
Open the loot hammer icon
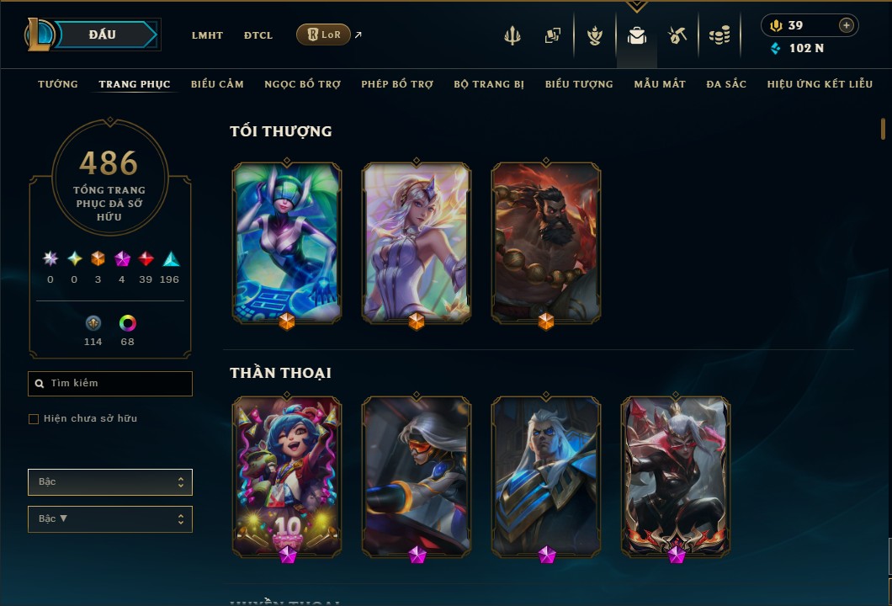pos(677,35)
